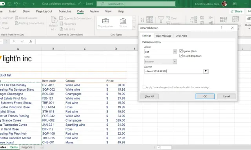Viewport: 251px width, 150px height.
Task: Click the Edit Links icon
Action: [61, 29]
